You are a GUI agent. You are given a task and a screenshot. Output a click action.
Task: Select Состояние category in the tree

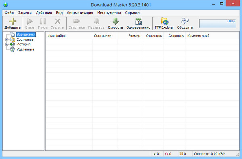pyautogui.click(x=25, y=39)
